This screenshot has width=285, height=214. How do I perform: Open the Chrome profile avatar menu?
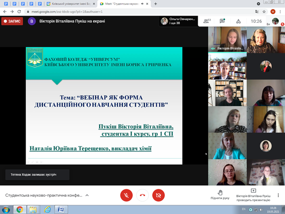point(273,11)
